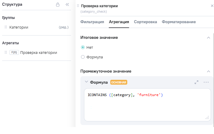Expand formula editor to fullscreen

click(x=196, y=82)
